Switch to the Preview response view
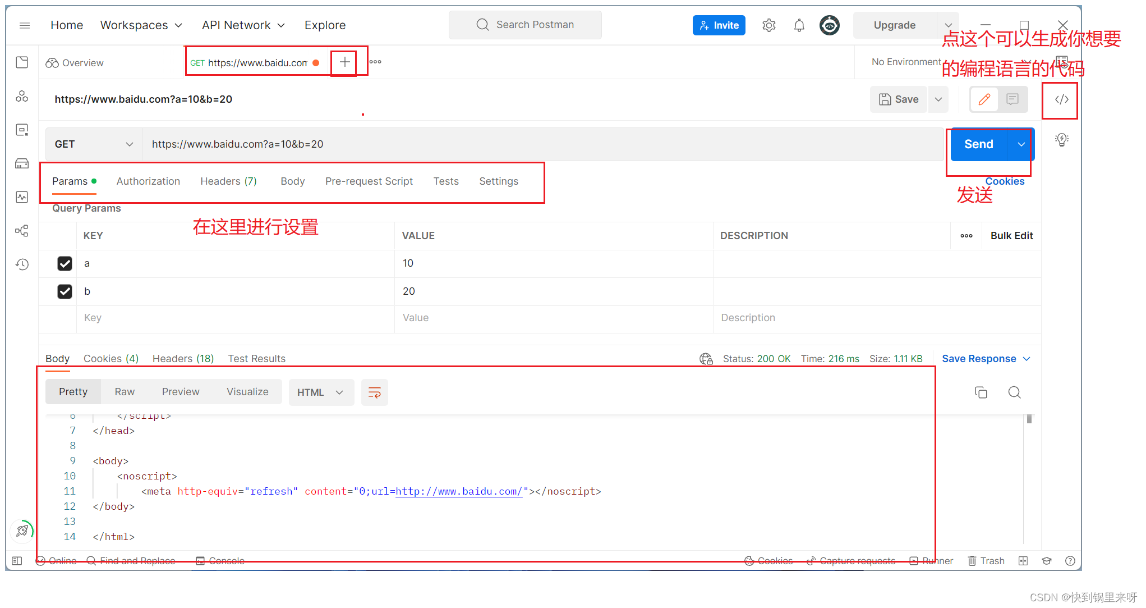 click(x=181, y=392)
